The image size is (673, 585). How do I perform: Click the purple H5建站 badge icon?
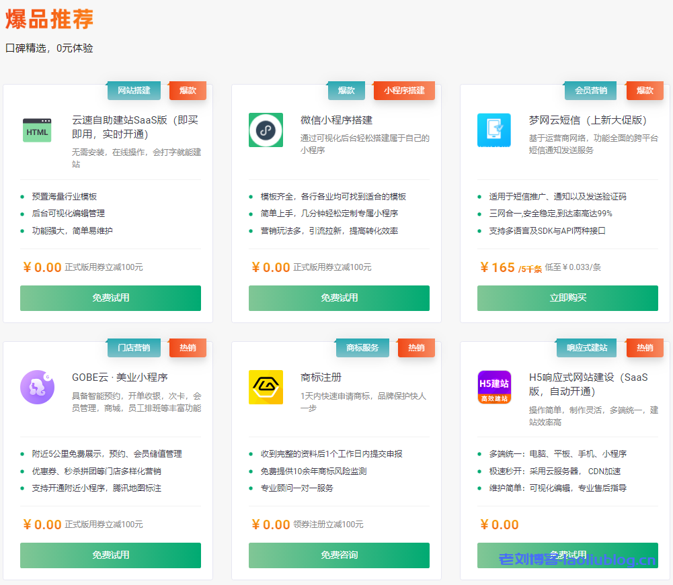click(494, 388)
